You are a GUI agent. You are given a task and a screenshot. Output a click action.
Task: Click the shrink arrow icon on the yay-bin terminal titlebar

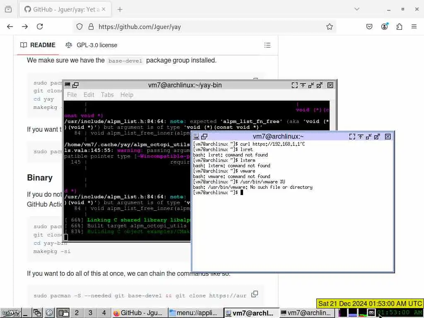[x=311, y=85]
